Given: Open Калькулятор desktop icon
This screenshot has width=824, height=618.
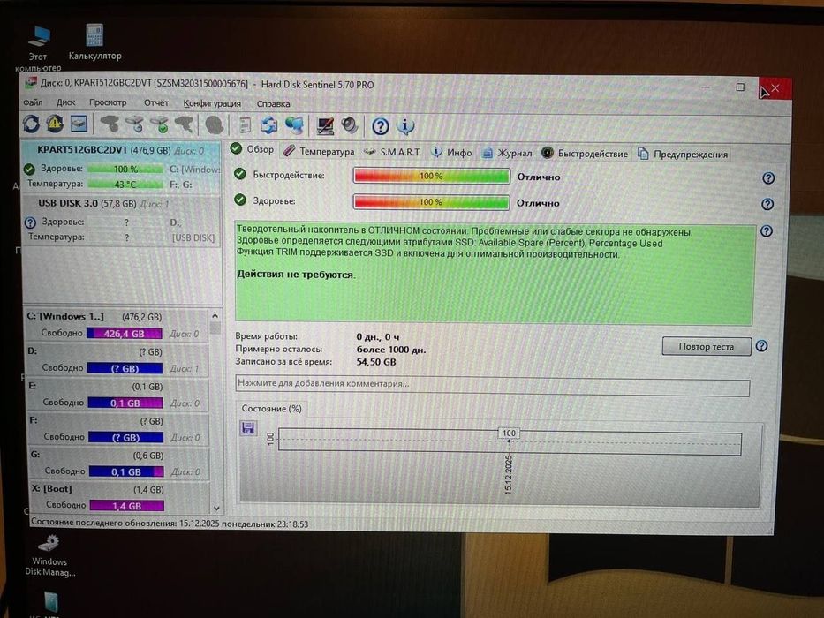Looking at the screenshot, I should tap(94, 42).
